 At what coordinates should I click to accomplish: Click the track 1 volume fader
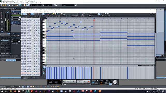(x=5, y=19)
